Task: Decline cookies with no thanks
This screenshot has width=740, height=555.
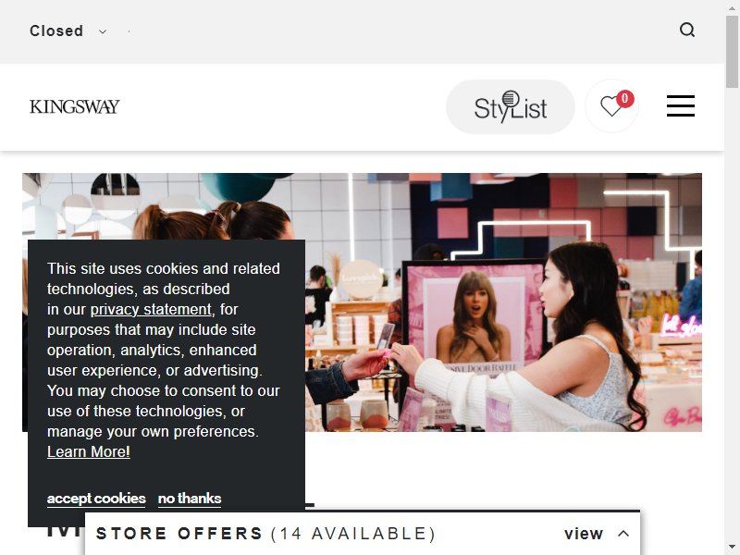Action: pyautogui.click(x=190, y=499)
